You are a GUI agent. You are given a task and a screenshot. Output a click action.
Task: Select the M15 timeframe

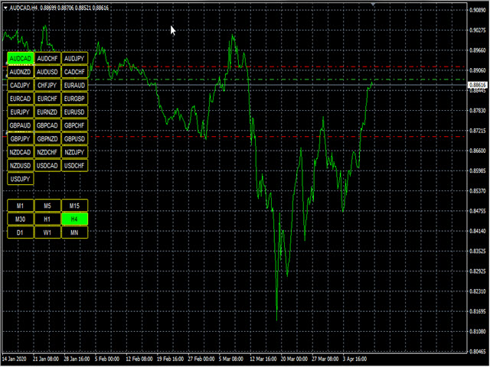pos(75,206)
